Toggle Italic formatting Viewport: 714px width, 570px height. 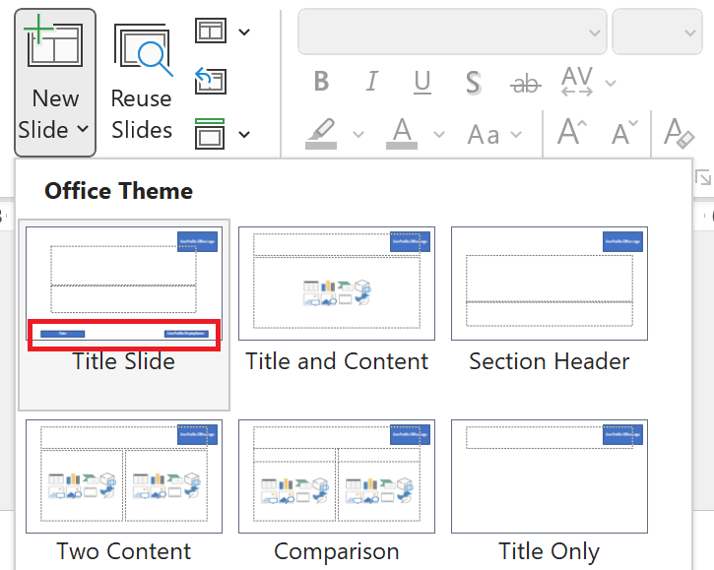(371, 83)
